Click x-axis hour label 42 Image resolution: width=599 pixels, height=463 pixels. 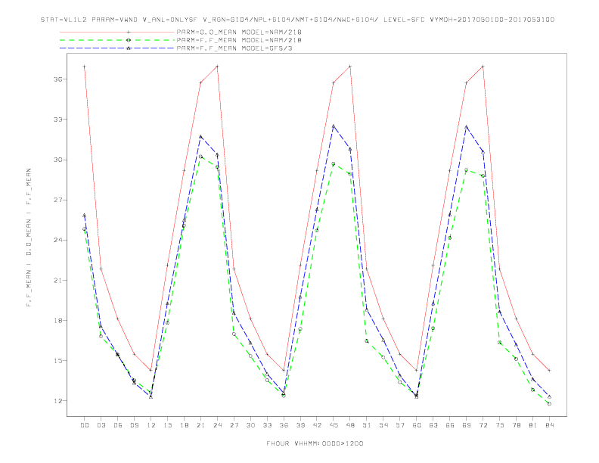[317, 425]
